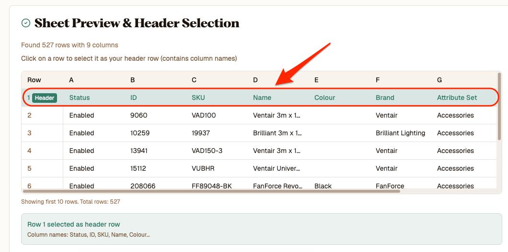Screen dimensions: 508x252
Task: Select row 3 as the header row
Action: click(259, 133)
